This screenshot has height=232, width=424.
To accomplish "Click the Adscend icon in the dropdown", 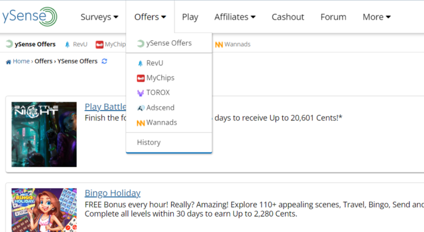I will 140,108.
